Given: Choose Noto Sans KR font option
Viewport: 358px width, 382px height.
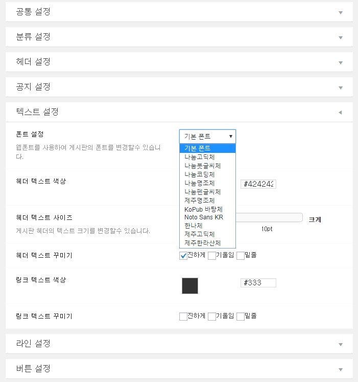Looking at the screenshot, I should coord(207,217).
